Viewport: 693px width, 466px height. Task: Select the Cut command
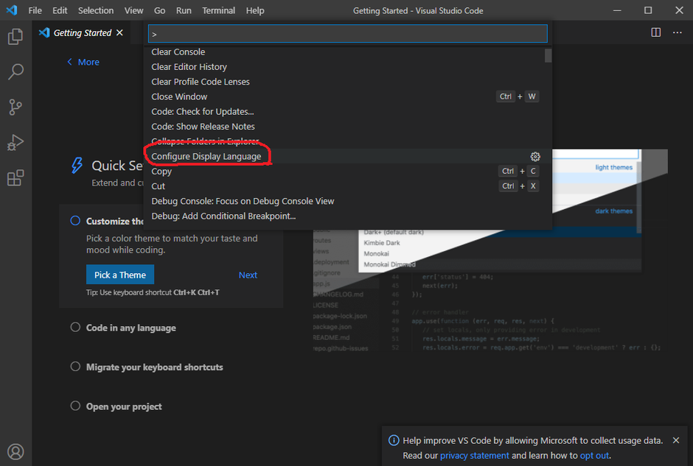click(x=347, y=186)
